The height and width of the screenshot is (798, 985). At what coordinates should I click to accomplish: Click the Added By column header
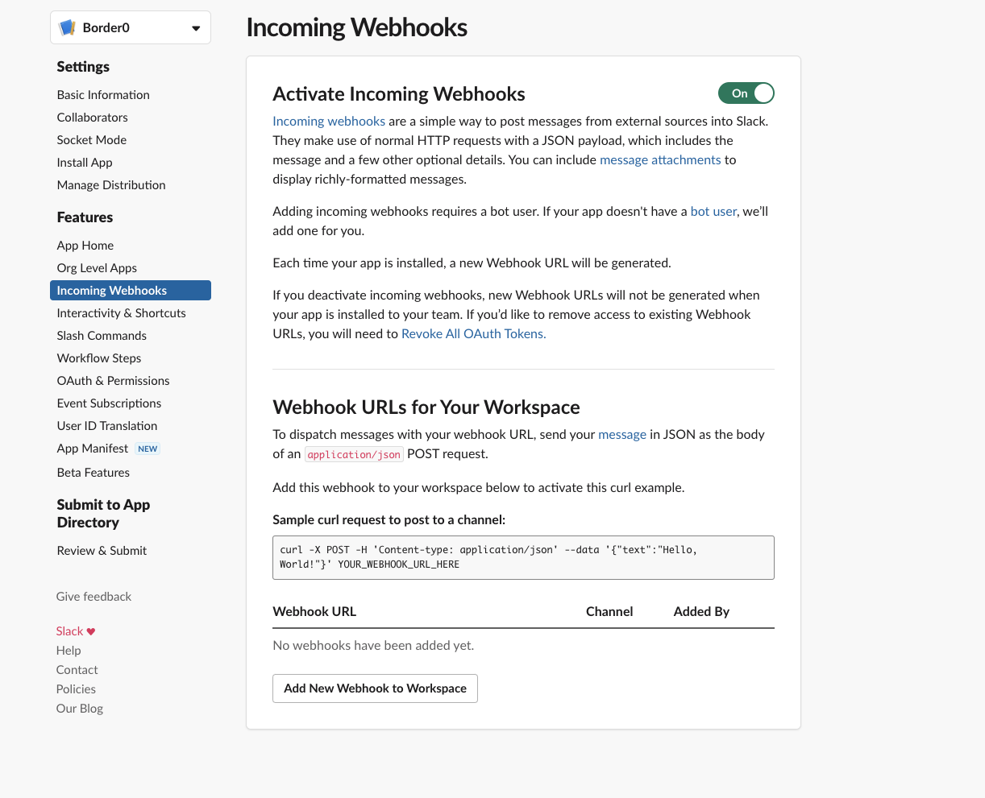[x=701, y=612]
